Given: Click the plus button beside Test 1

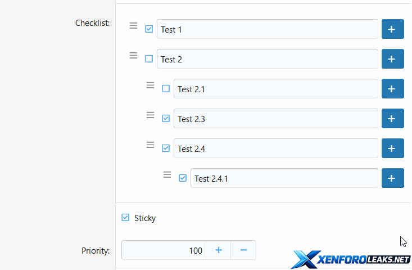Looking at the screenshot, I should coord(392,29).
